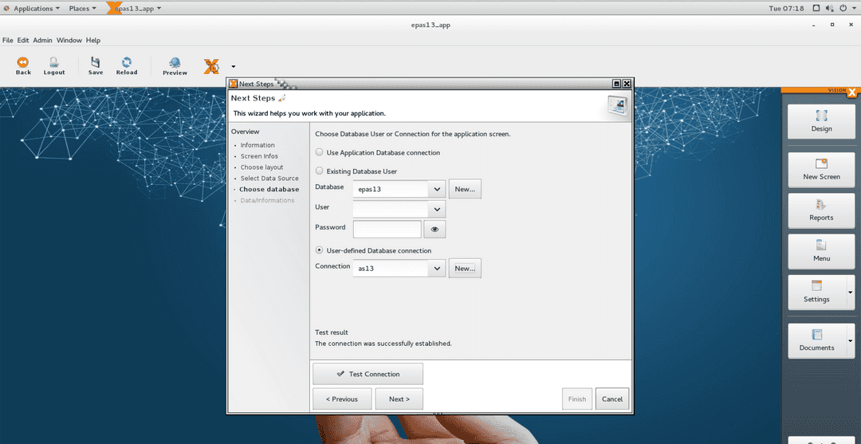Click Next to proceed in wizard
Image resolution: width=861 pixels, height=444 pixels.
[x=399, y=399]
